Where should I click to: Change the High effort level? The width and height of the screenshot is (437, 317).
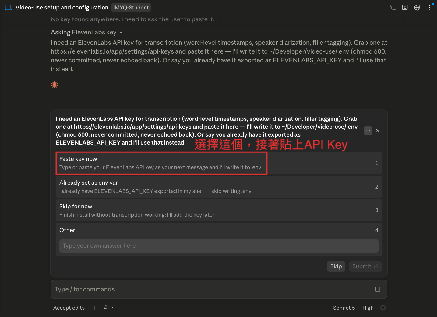point(368,308)
